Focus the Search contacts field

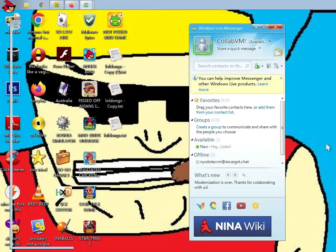pyautogui.click(x=222, y=66)
